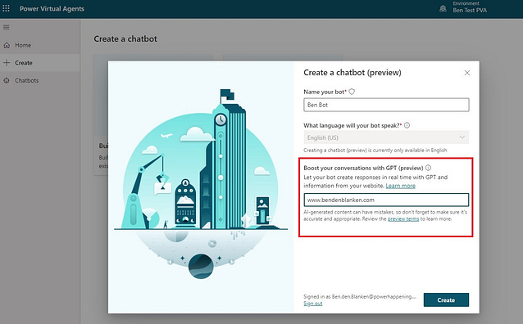Click the plus icon beside Create
This screenshot has width=523, height=324.
(x=7, y=63)
